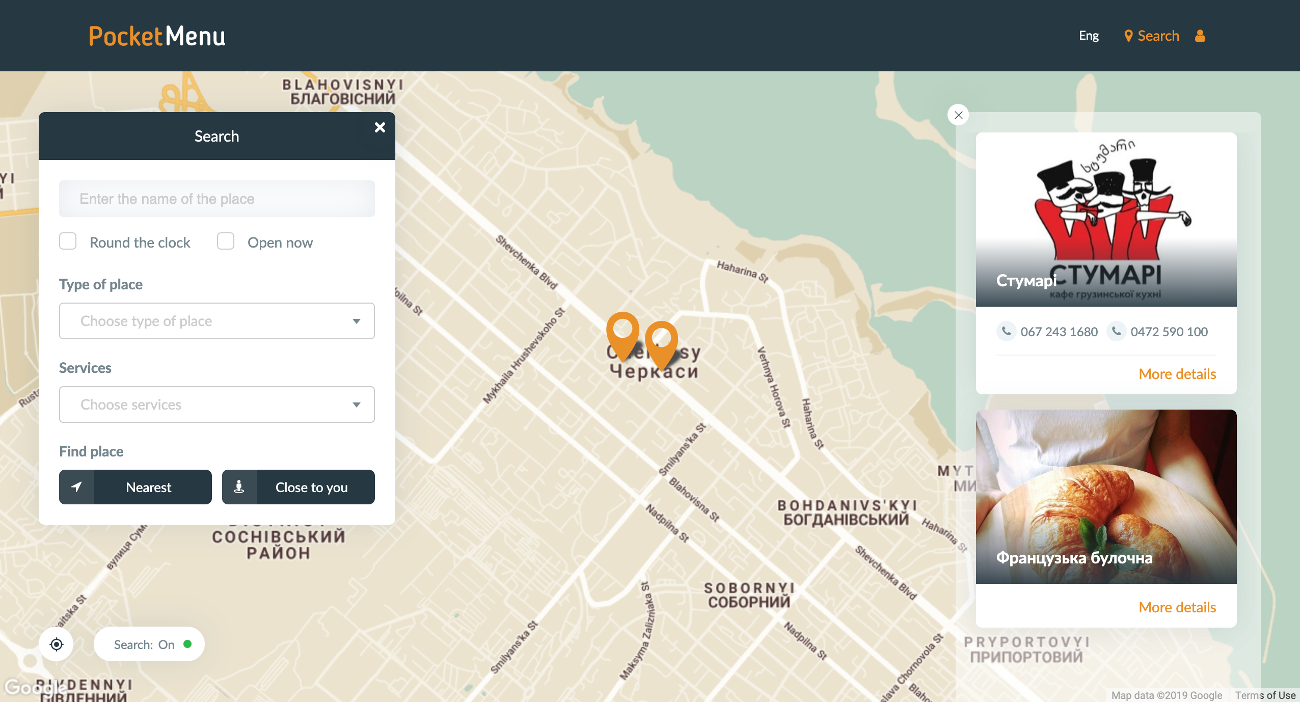
Task: Close the Search panel with X
Action: pyautogui.click(x=380, y=127)
